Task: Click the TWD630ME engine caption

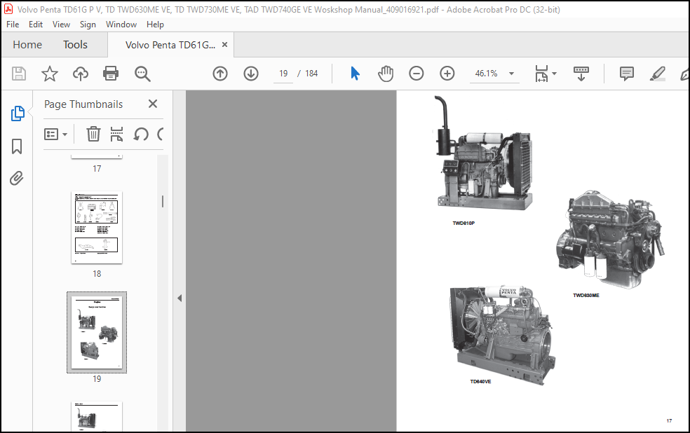Action: coord(586,295)
